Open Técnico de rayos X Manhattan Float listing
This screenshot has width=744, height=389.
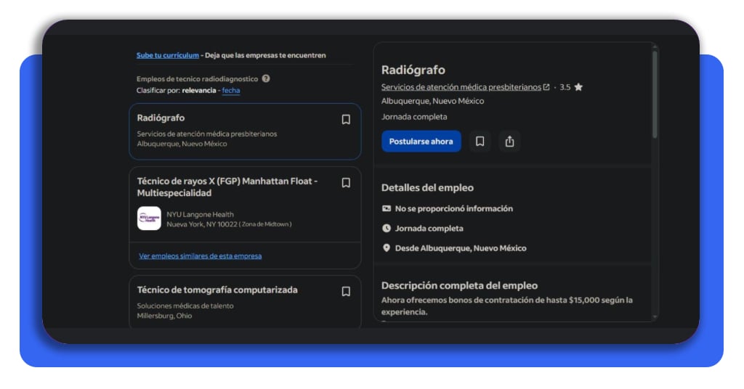[x=227, y=187]
